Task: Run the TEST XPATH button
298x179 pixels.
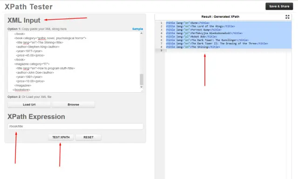Action: pos(61,137)
